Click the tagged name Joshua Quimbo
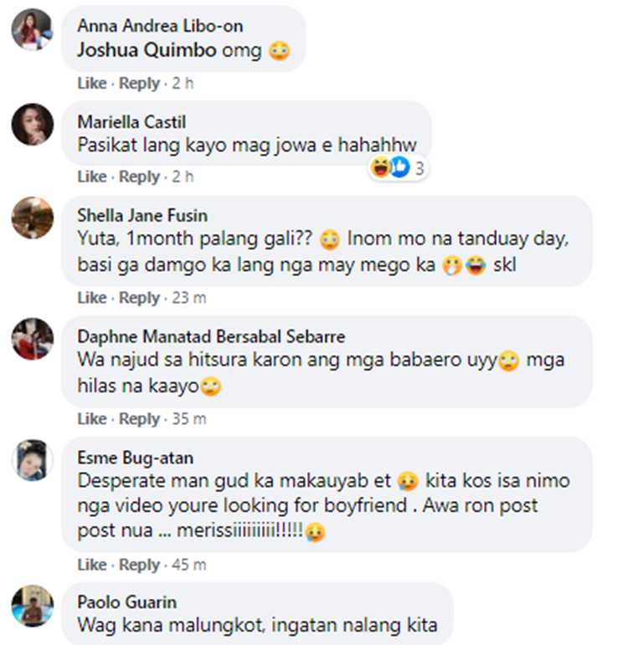 [147, 51]
